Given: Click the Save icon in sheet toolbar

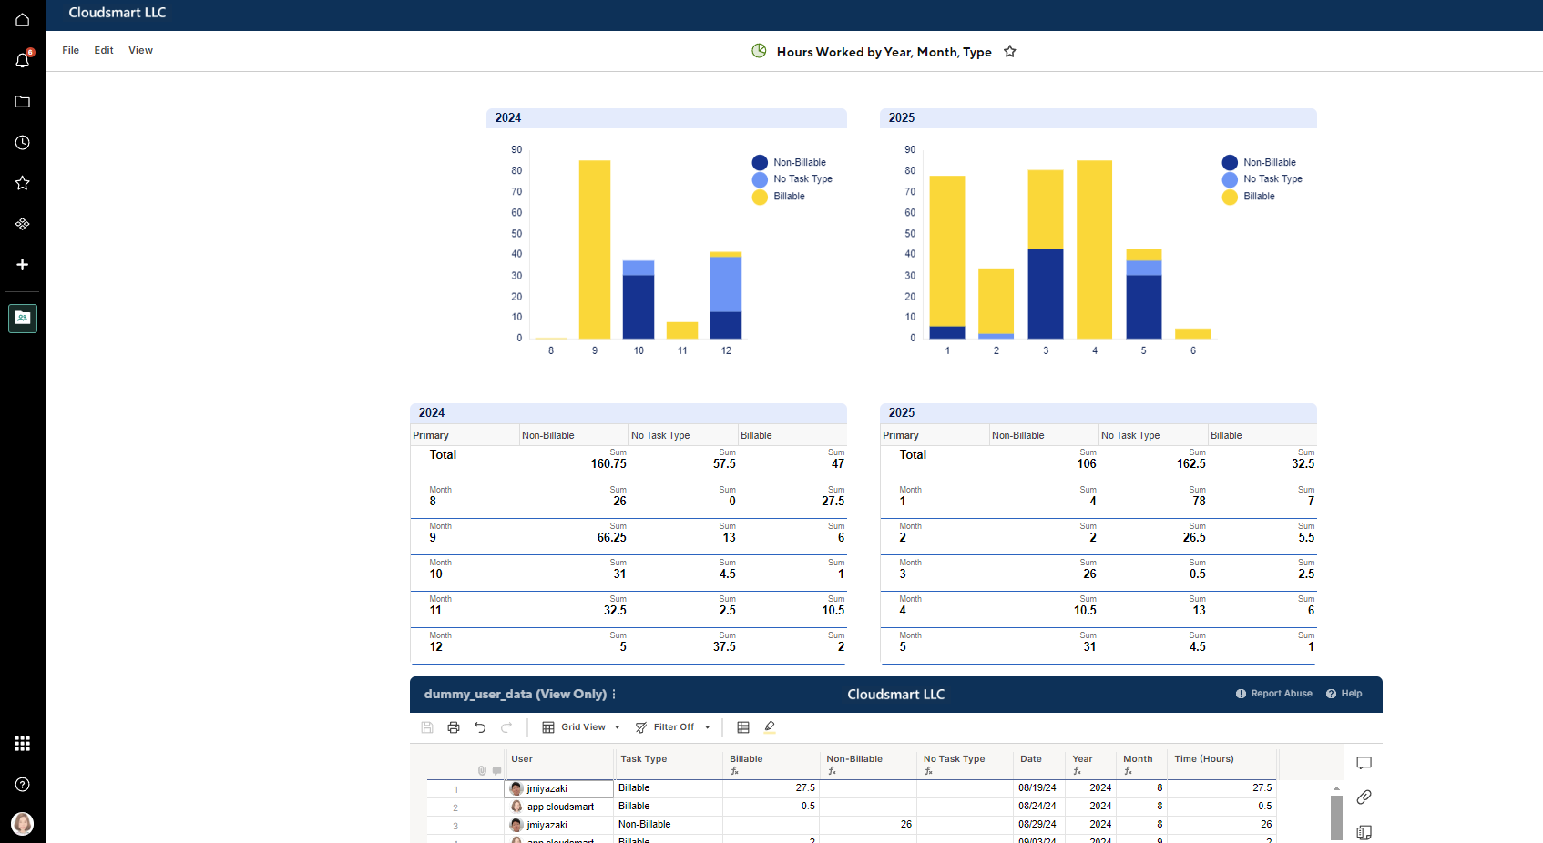Looking at the screenshot, I should click(427, 727).
